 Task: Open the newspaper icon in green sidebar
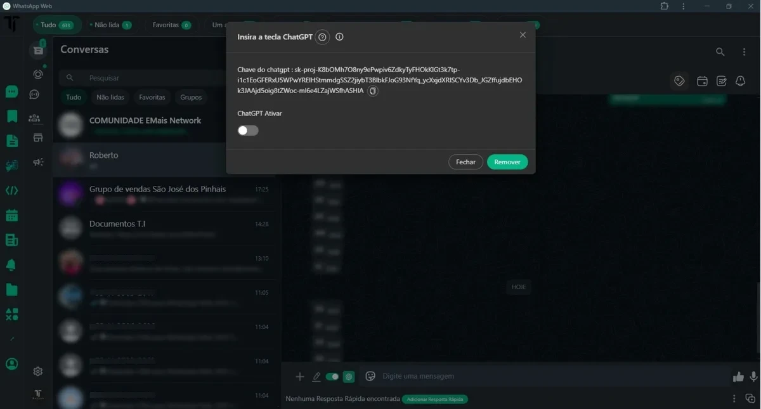click(x=11, y=240)
